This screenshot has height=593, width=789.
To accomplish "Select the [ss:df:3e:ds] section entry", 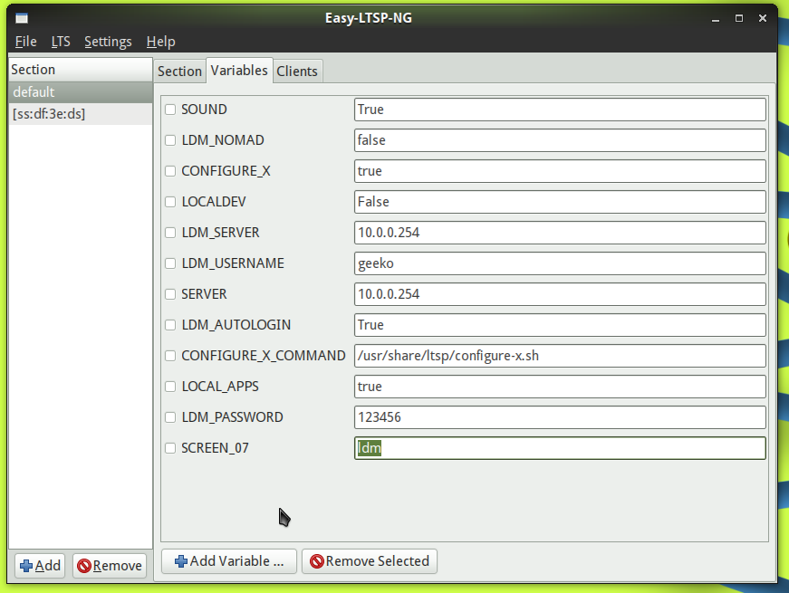I will 49,114.
